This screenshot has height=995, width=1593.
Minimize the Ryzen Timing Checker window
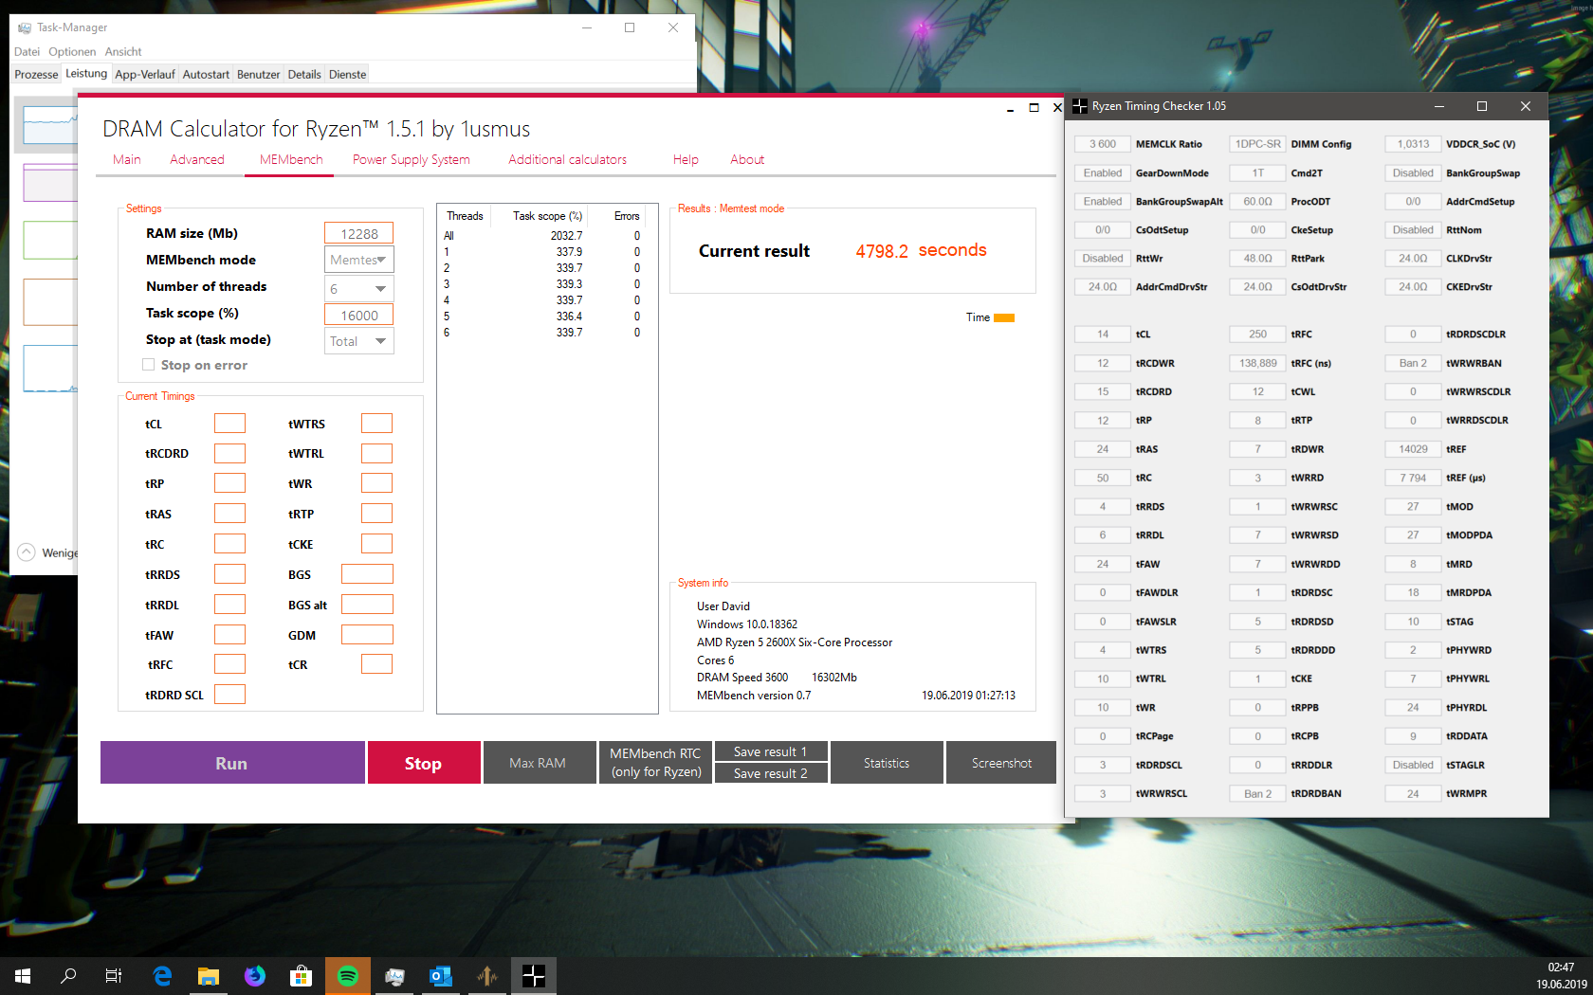click(x=1438, y=106)
